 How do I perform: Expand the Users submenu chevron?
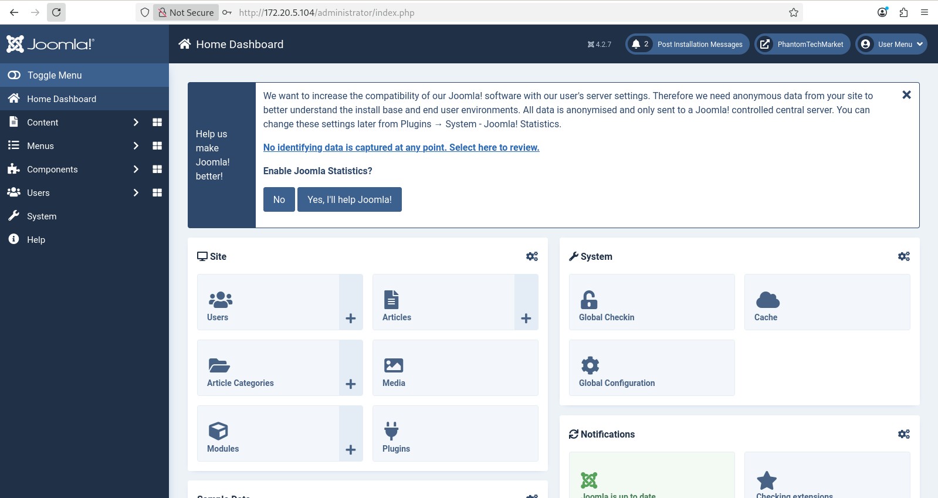tap(136, 192)
